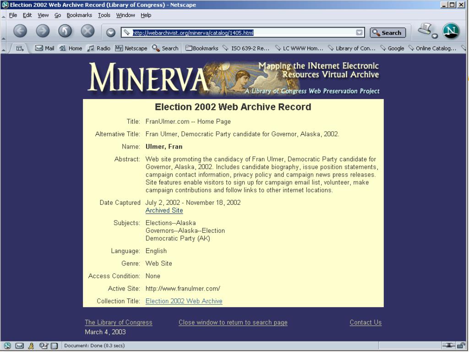Viewport: 469px width, 352px height.
Task: Open Mail from the personal toolbar
Action: 44,48
